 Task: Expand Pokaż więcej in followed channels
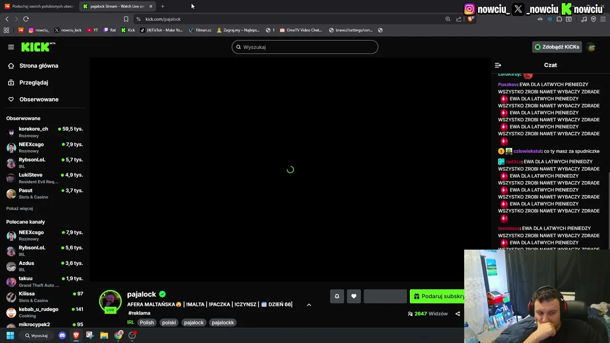[x=20, y=209]
